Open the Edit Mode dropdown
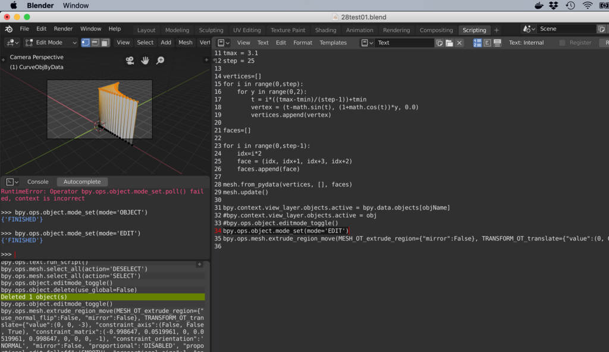Viewport: 609px width, 352px height. (x=51, y=43)
